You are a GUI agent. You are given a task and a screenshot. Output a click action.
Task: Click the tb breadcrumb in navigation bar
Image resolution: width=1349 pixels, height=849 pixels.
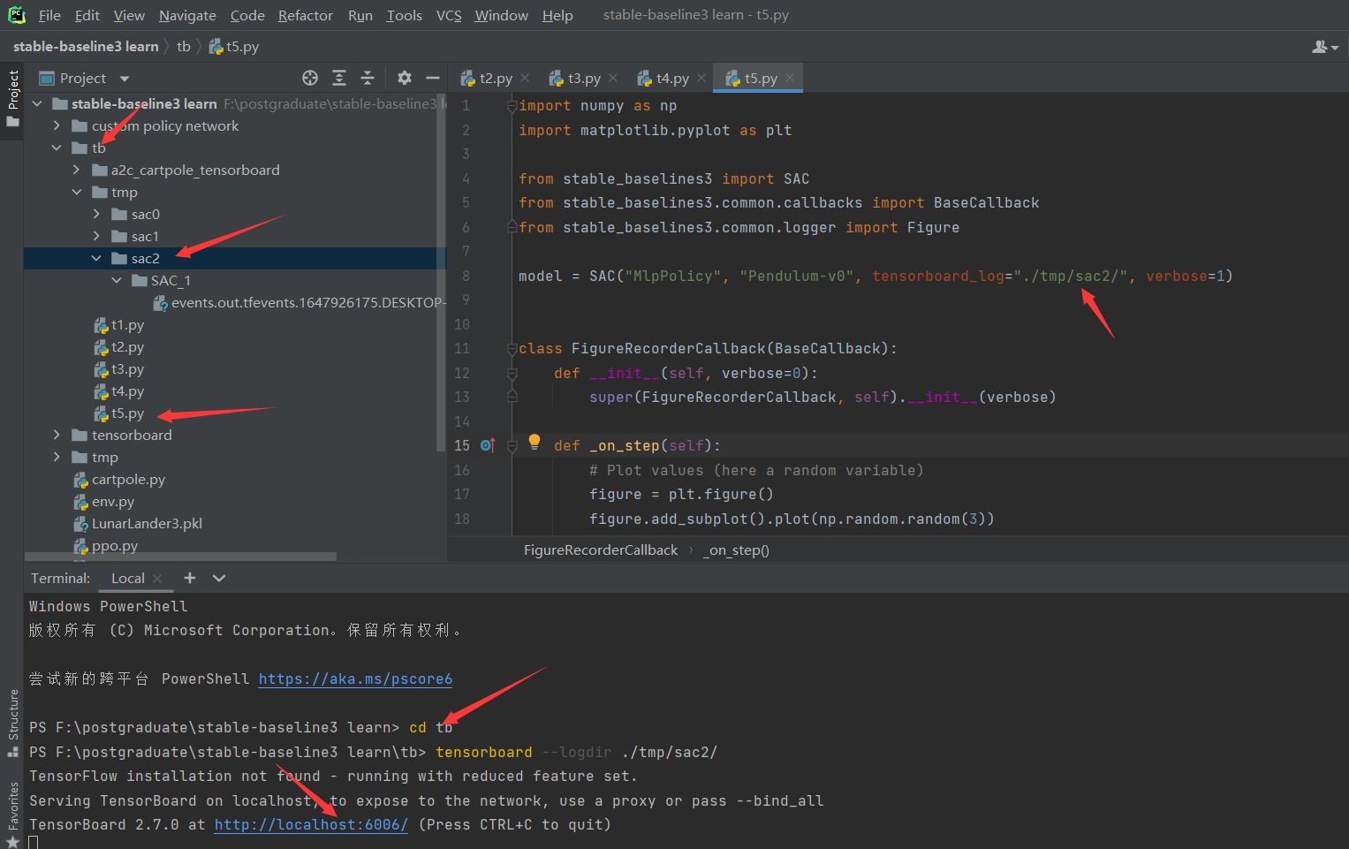[x=183, y=46]
